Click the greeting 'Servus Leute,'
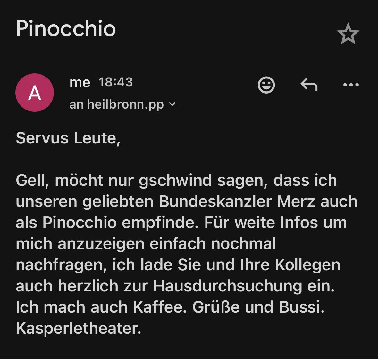Image resolution: width=378 pixels, height=359 pixels. 68,138
